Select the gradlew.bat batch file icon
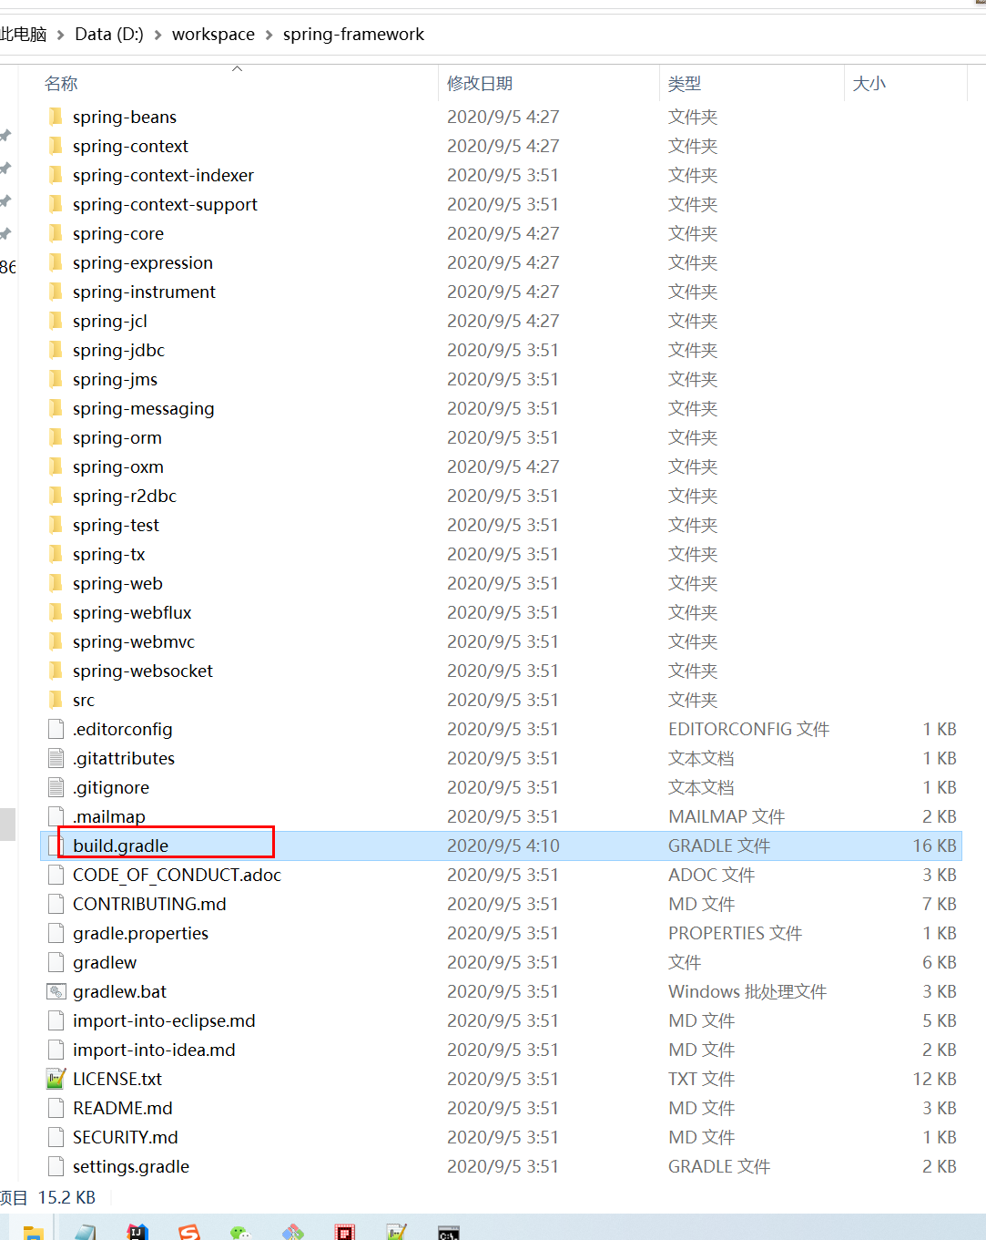This screenshot has height=1240, width=986. (x=56, y=991)
